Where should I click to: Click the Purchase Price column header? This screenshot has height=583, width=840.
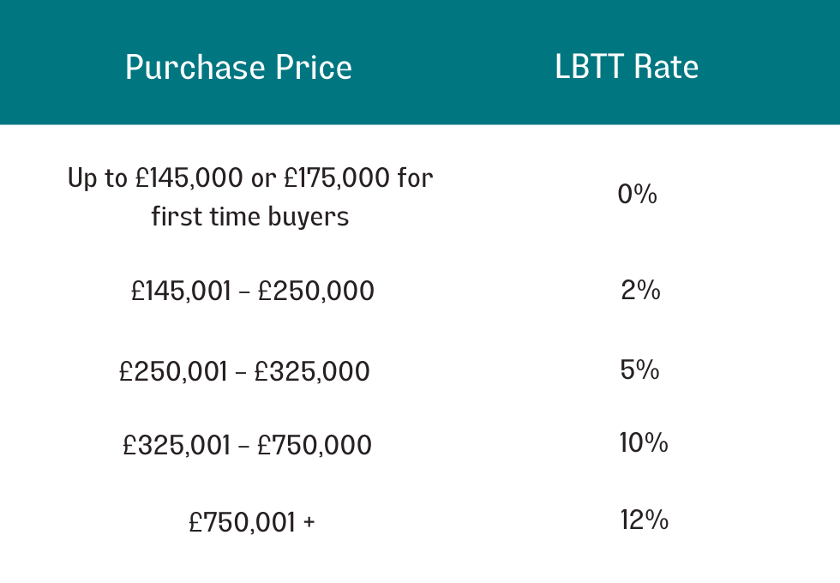click(238, 68)
